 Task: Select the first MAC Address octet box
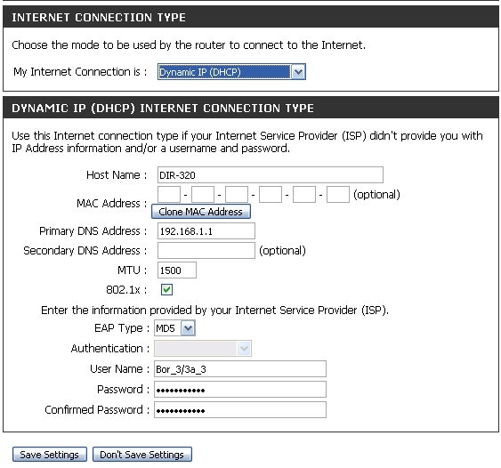coord(169,195)
